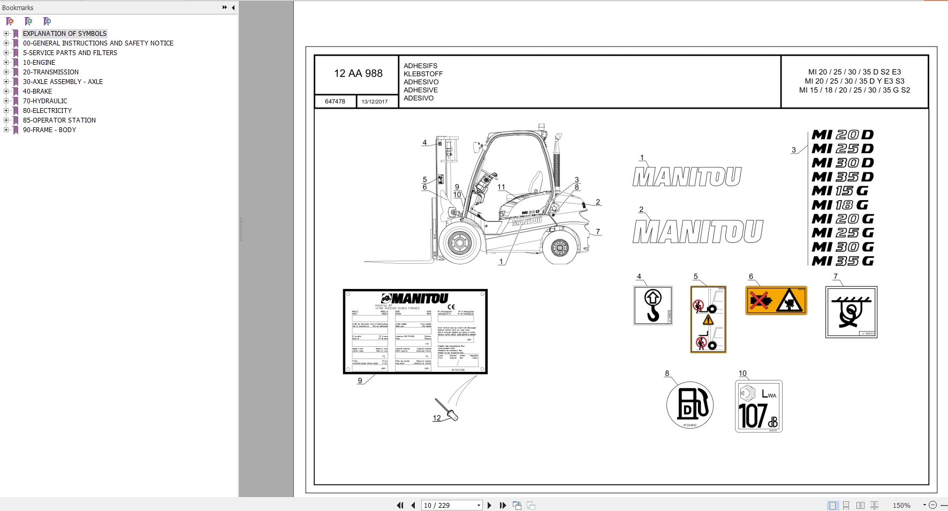Select the 70-HYDRAULIC bookmark
The image size is (948, 511).
click(45, 101)
